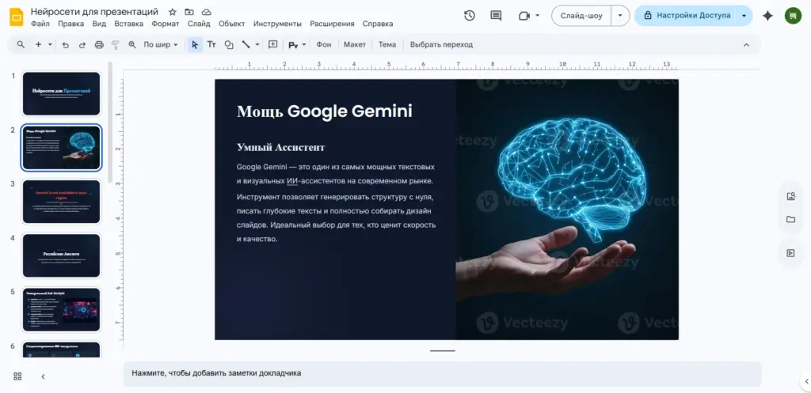
Task: Check the cloud save status icon
Action: click(x=207, y=12)
